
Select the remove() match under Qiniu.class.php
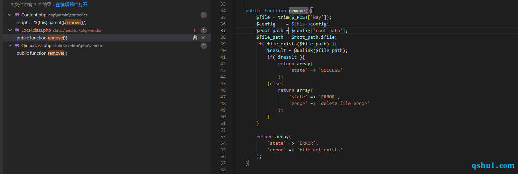click(42, 53)
